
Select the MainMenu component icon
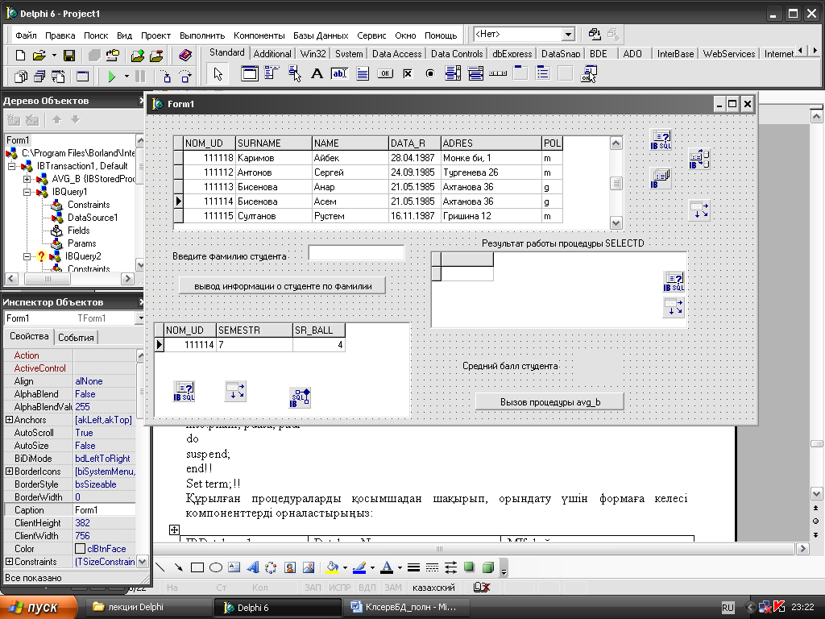coord(272,73)
